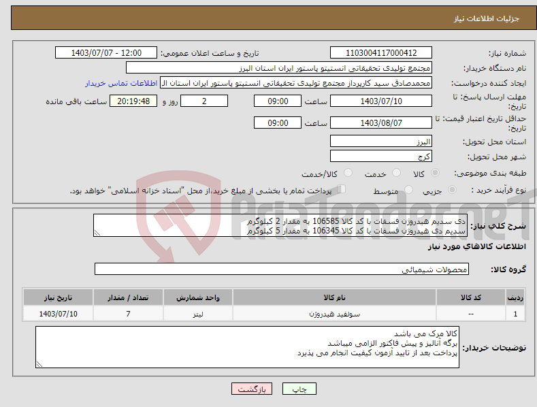Select the کالا/خدمت radio button
Viewport: 537px width, 407px height.
pyautogui.click(x=348, y=173)
